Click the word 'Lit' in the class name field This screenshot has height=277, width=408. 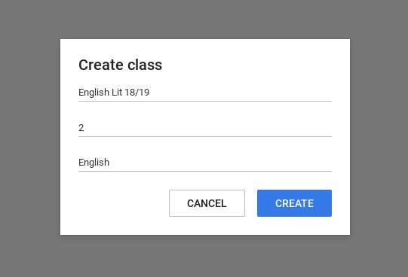(117, 92)
